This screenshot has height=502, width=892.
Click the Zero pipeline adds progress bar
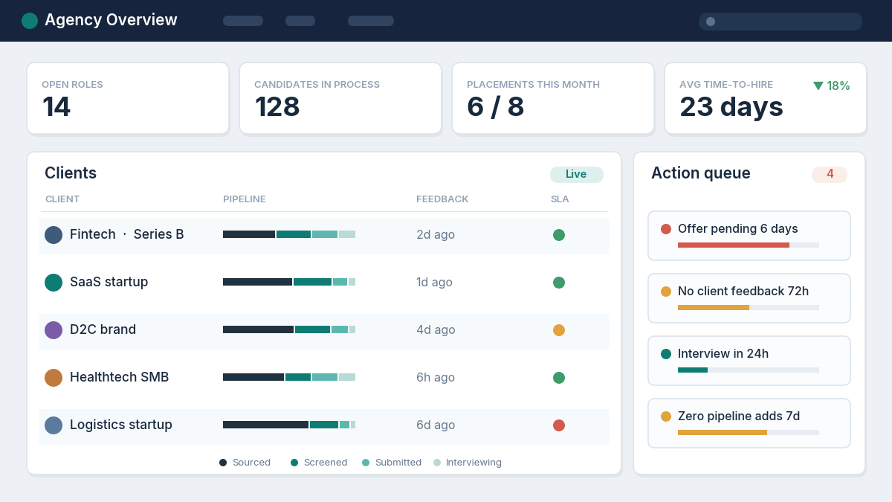749,432
